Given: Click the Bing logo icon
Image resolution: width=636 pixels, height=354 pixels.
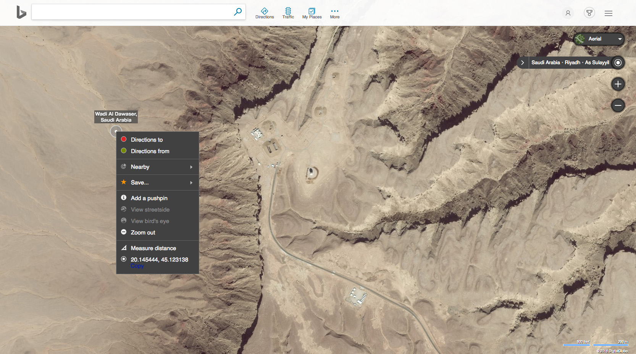Looking at the screenshot, I should [x=21, y=12].
